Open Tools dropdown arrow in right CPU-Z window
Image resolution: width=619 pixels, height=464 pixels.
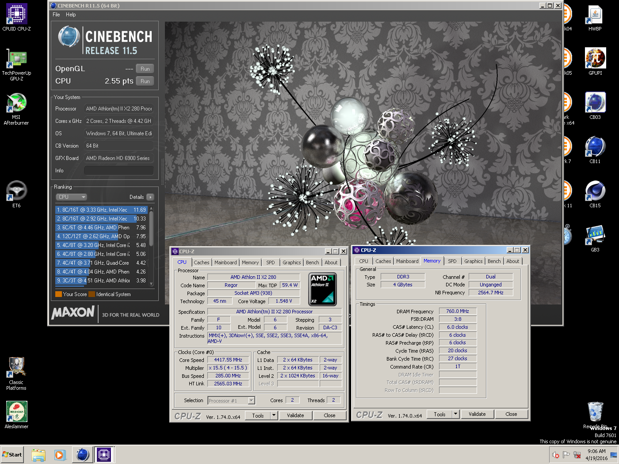456,415
